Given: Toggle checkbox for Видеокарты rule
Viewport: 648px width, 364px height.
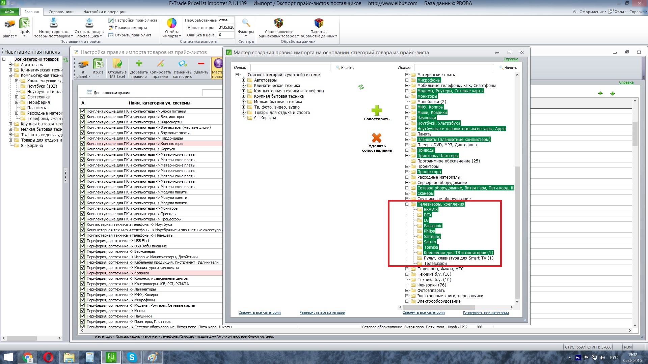Looking at the screenshot, I should [x=83, y=122].
